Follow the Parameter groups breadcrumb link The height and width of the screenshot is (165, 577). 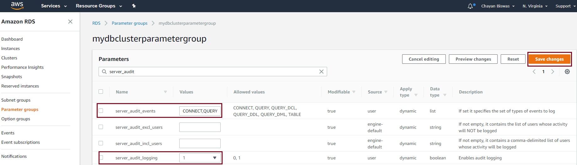[130, 23]
